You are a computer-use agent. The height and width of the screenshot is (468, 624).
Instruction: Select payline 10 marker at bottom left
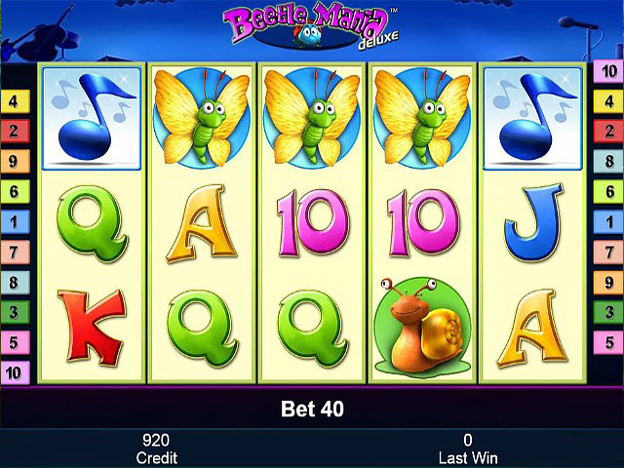pos(16,372)
